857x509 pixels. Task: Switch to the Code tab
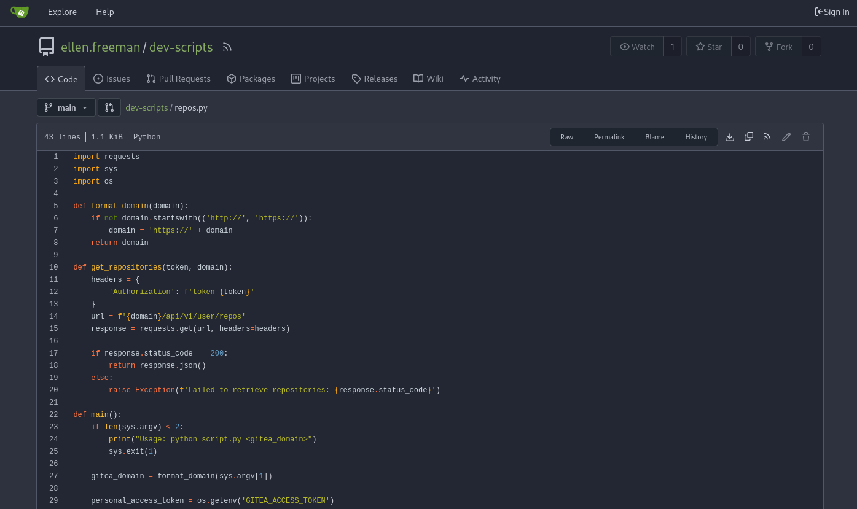tap(61, 79)
